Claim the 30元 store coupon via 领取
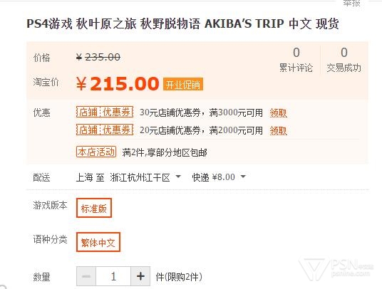Image resolution: width=382 pixels, height=289 pixels. 278,113
